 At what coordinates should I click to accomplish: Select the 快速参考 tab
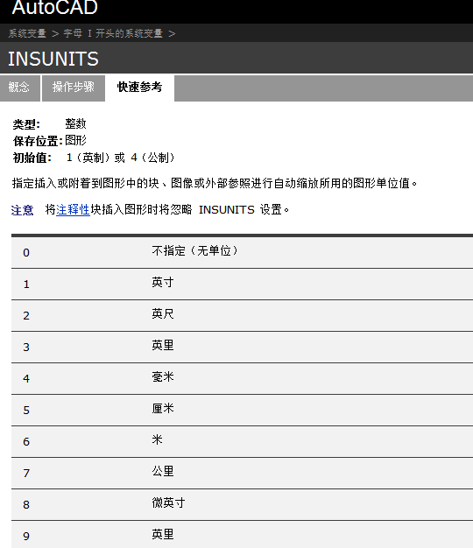pos(139,88)
